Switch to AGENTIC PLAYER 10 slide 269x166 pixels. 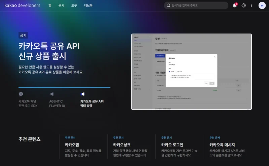pyautogui.click(x=57, y=103)
